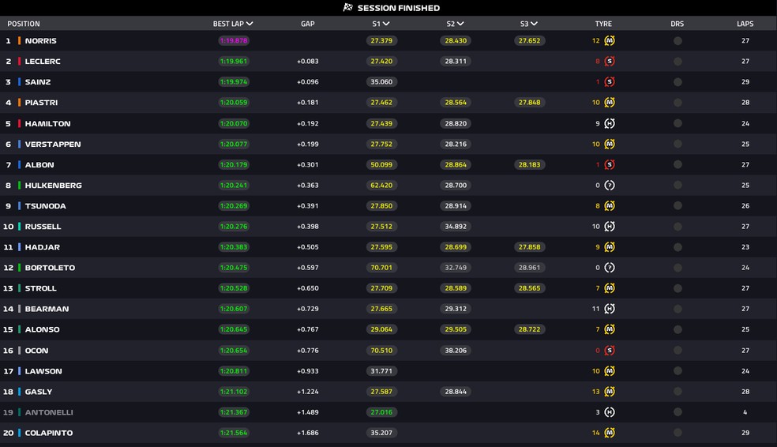Image resolution: width=777 pixels, height=447 pixels.
Task: Click Verstappen's DRS indicator dot
Action: [x=678, y=145]
